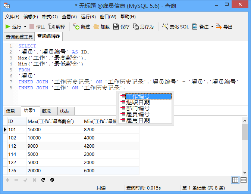Select cell with ID 176
251x194 pixels.
click(17, 170)
